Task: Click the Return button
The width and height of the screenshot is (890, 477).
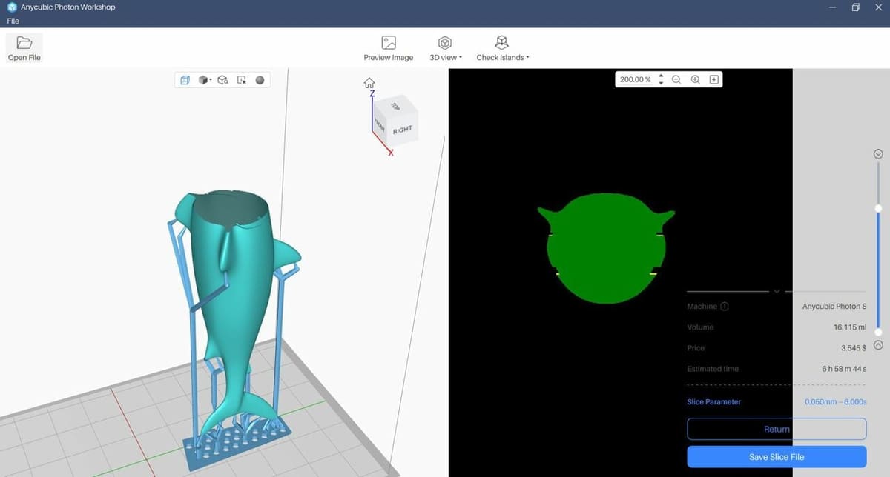Action: tap(777, 429)
